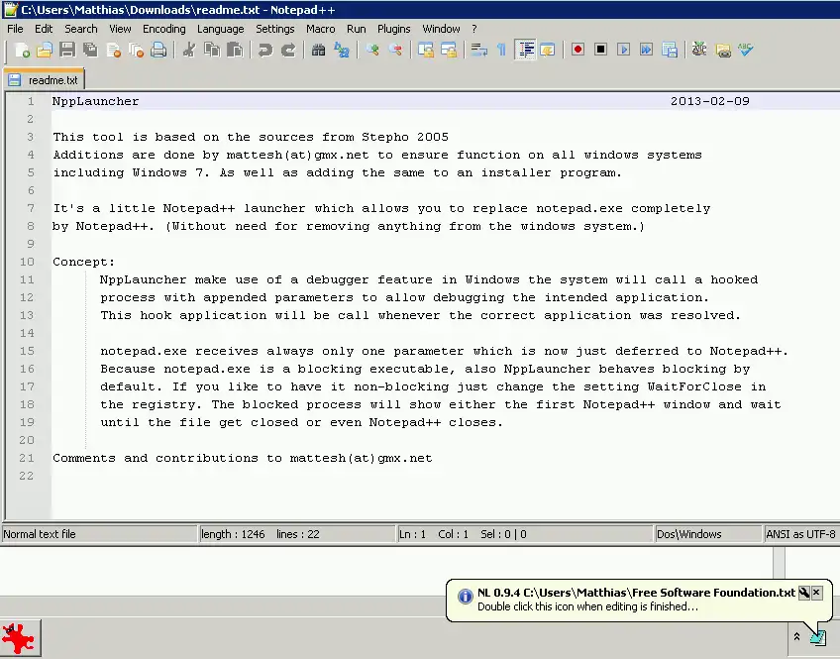Click the plugin folder icon near toolbar end
840x659 pixels.
[x=723, y=50]
